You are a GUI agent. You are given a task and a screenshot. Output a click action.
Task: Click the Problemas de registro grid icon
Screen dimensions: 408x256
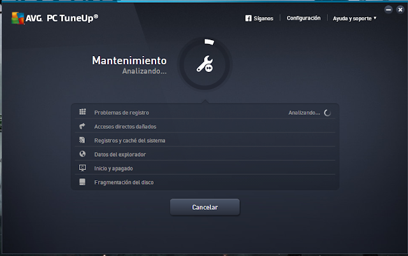coord(82,111)
